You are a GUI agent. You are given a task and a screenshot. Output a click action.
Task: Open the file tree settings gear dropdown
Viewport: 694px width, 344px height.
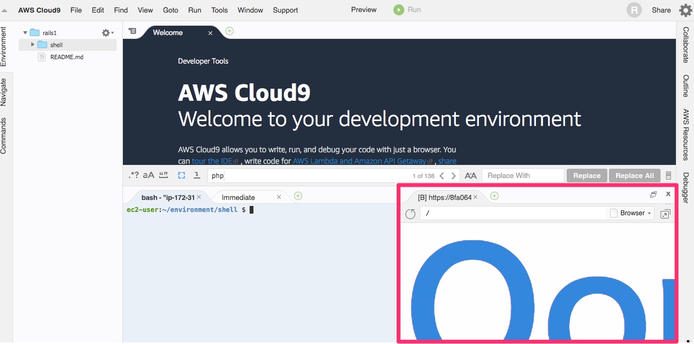[108, 33]
